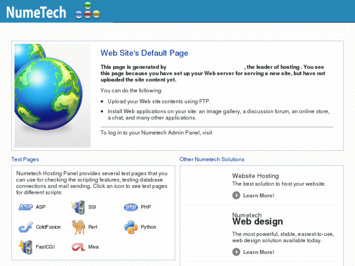Click the ASP text label

click(x=41, y=207)
